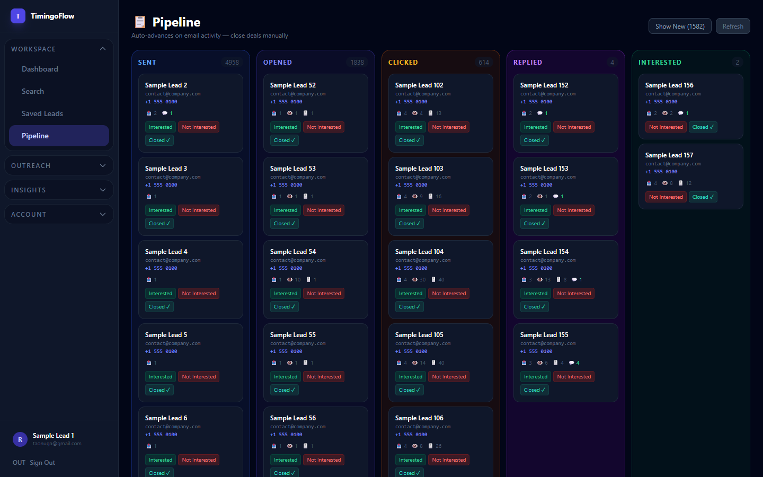Viewport: 763px width, 477px height.
Task: Open Search from the sidebar
Action: [59, 91]
